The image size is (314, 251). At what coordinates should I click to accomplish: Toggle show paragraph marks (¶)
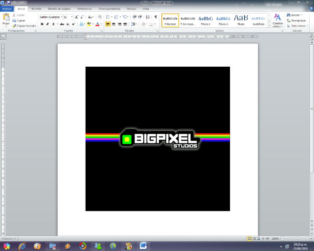pos(156,17)
